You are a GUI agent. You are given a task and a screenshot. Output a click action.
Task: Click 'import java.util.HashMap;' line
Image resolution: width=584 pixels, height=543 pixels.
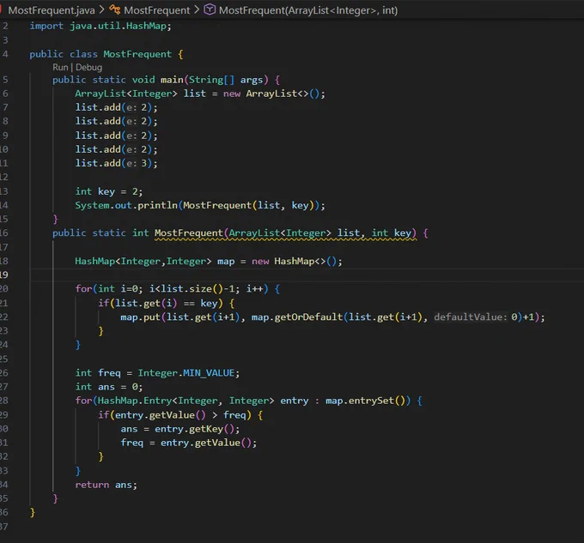100,26
